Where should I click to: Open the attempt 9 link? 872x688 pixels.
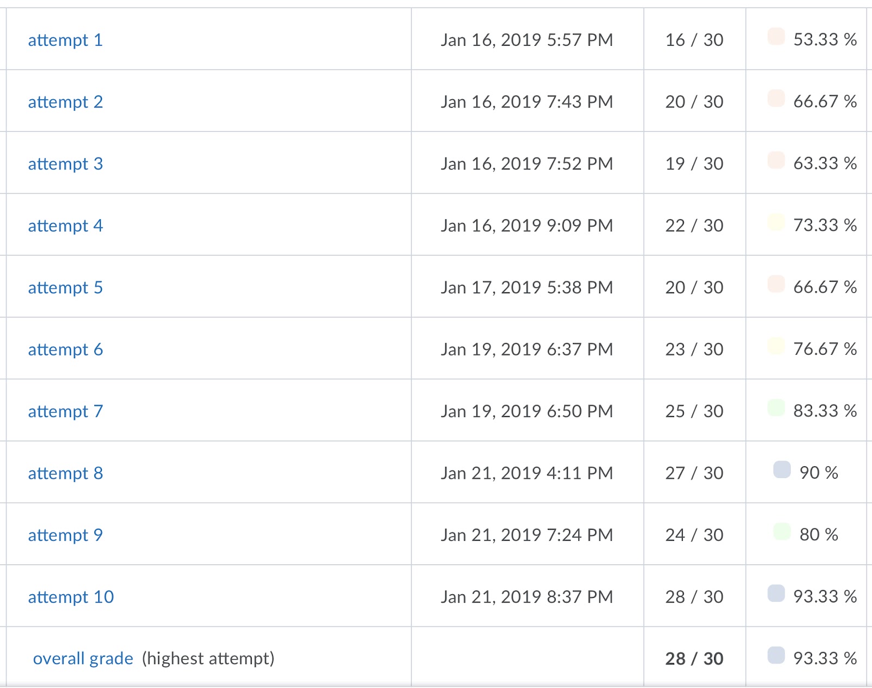tap(65, 535)
